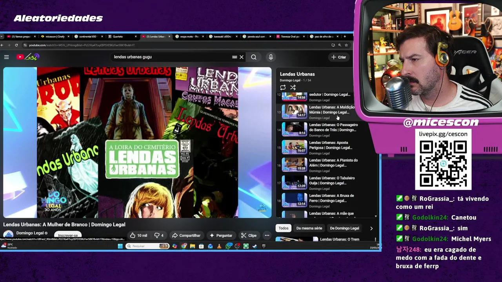Open Chrome from the taskbar
The image size is (502, 282).
(184, 246)
